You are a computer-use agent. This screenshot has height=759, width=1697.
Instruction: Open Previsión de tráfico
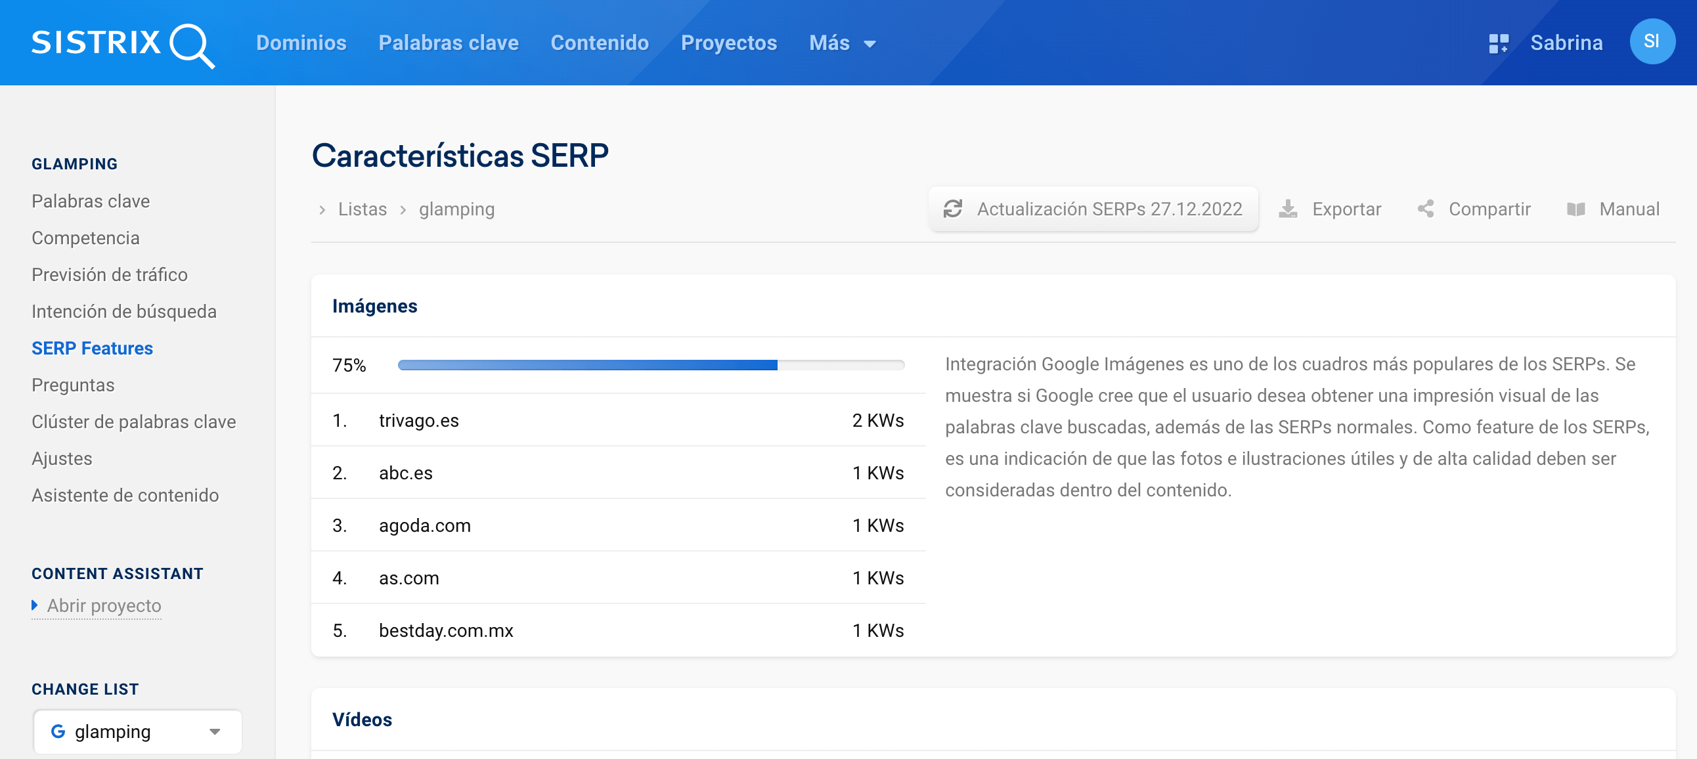(110, 274)
